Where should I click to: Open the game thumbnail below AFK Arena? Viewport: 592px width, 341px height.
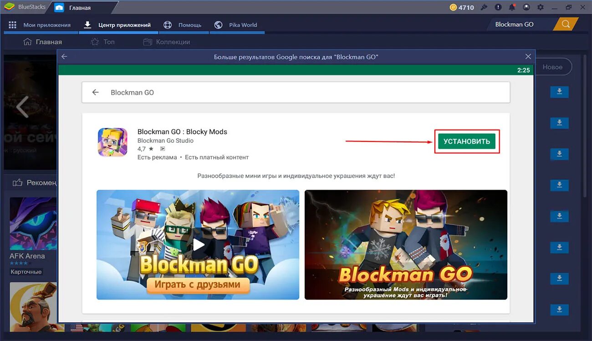point(33,307)
